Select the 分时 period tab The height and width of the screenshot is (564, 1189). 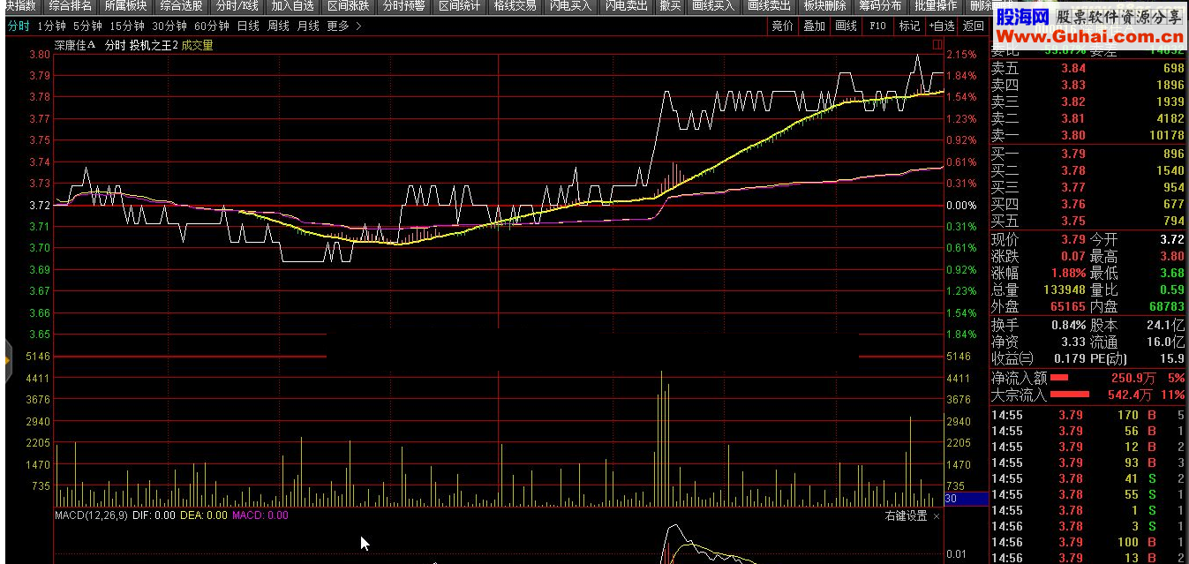[x=18, y=26]
